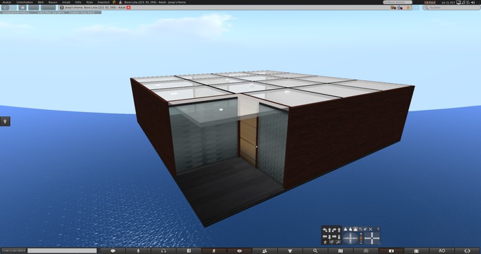
Task: Open the Little Blue Sandbox favorite
Action: (50, 12)
